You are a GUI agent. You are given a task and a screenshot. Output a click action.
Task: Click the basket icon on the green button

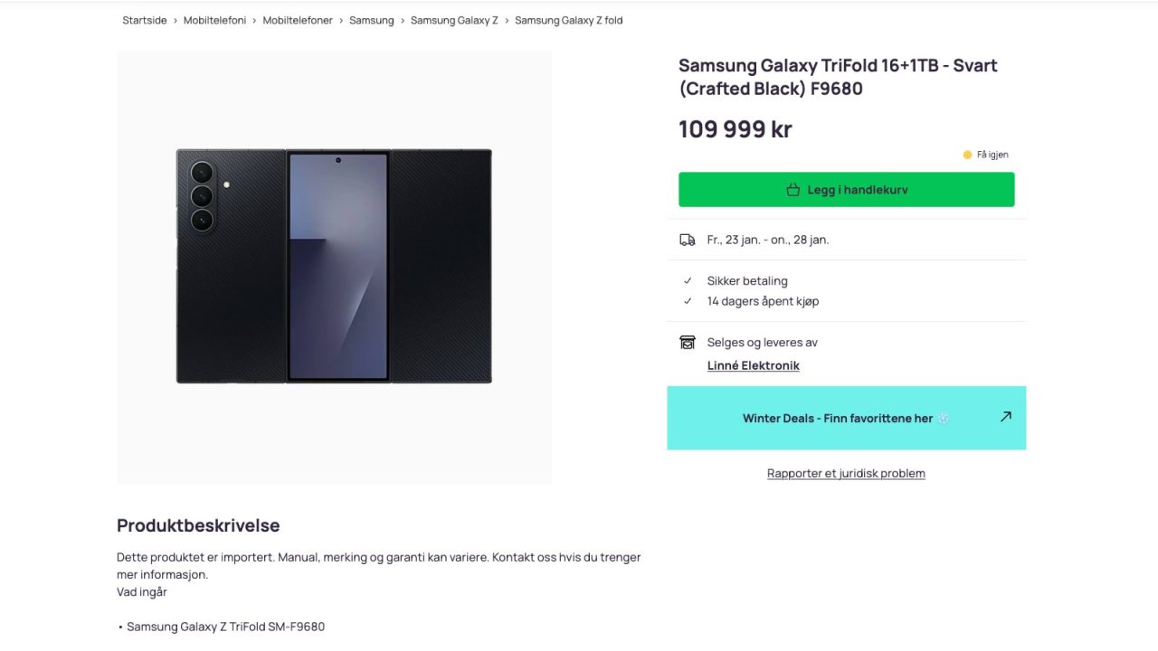[793, 190]
